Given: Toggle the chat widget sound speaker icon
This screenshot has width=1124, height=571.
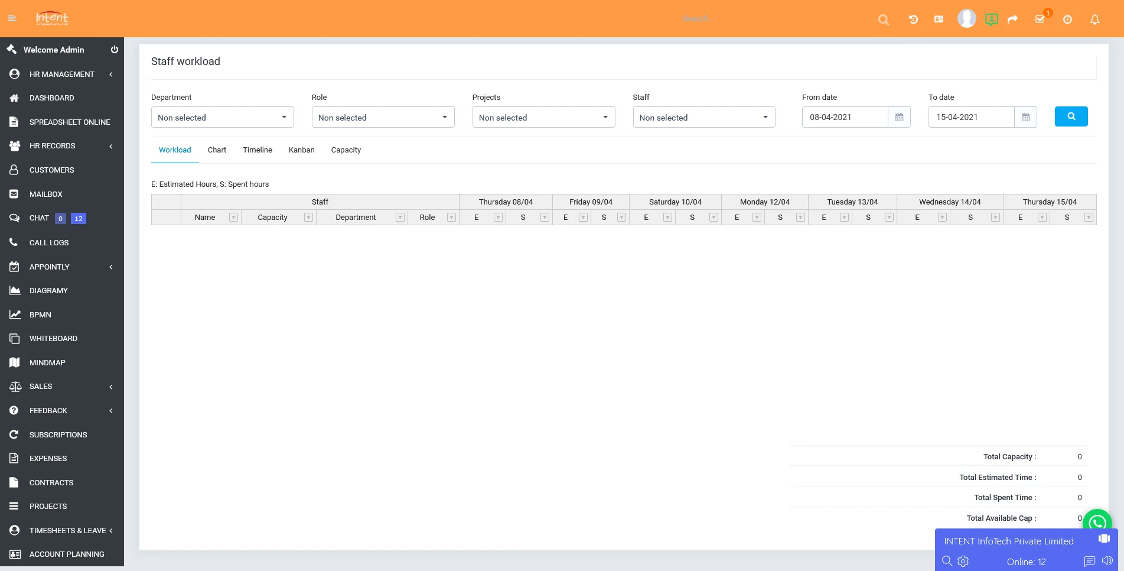Looking at the screenshot, I should click(x=1107, y=560).
